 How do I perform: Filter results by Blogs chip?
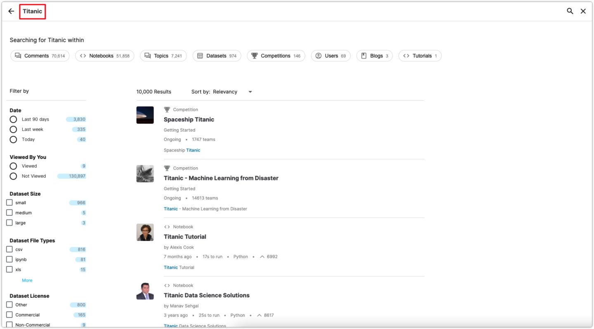[375, 56]
